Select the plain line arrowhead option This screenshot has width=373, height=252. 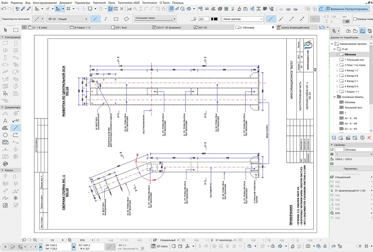click(x=271, y=19)
